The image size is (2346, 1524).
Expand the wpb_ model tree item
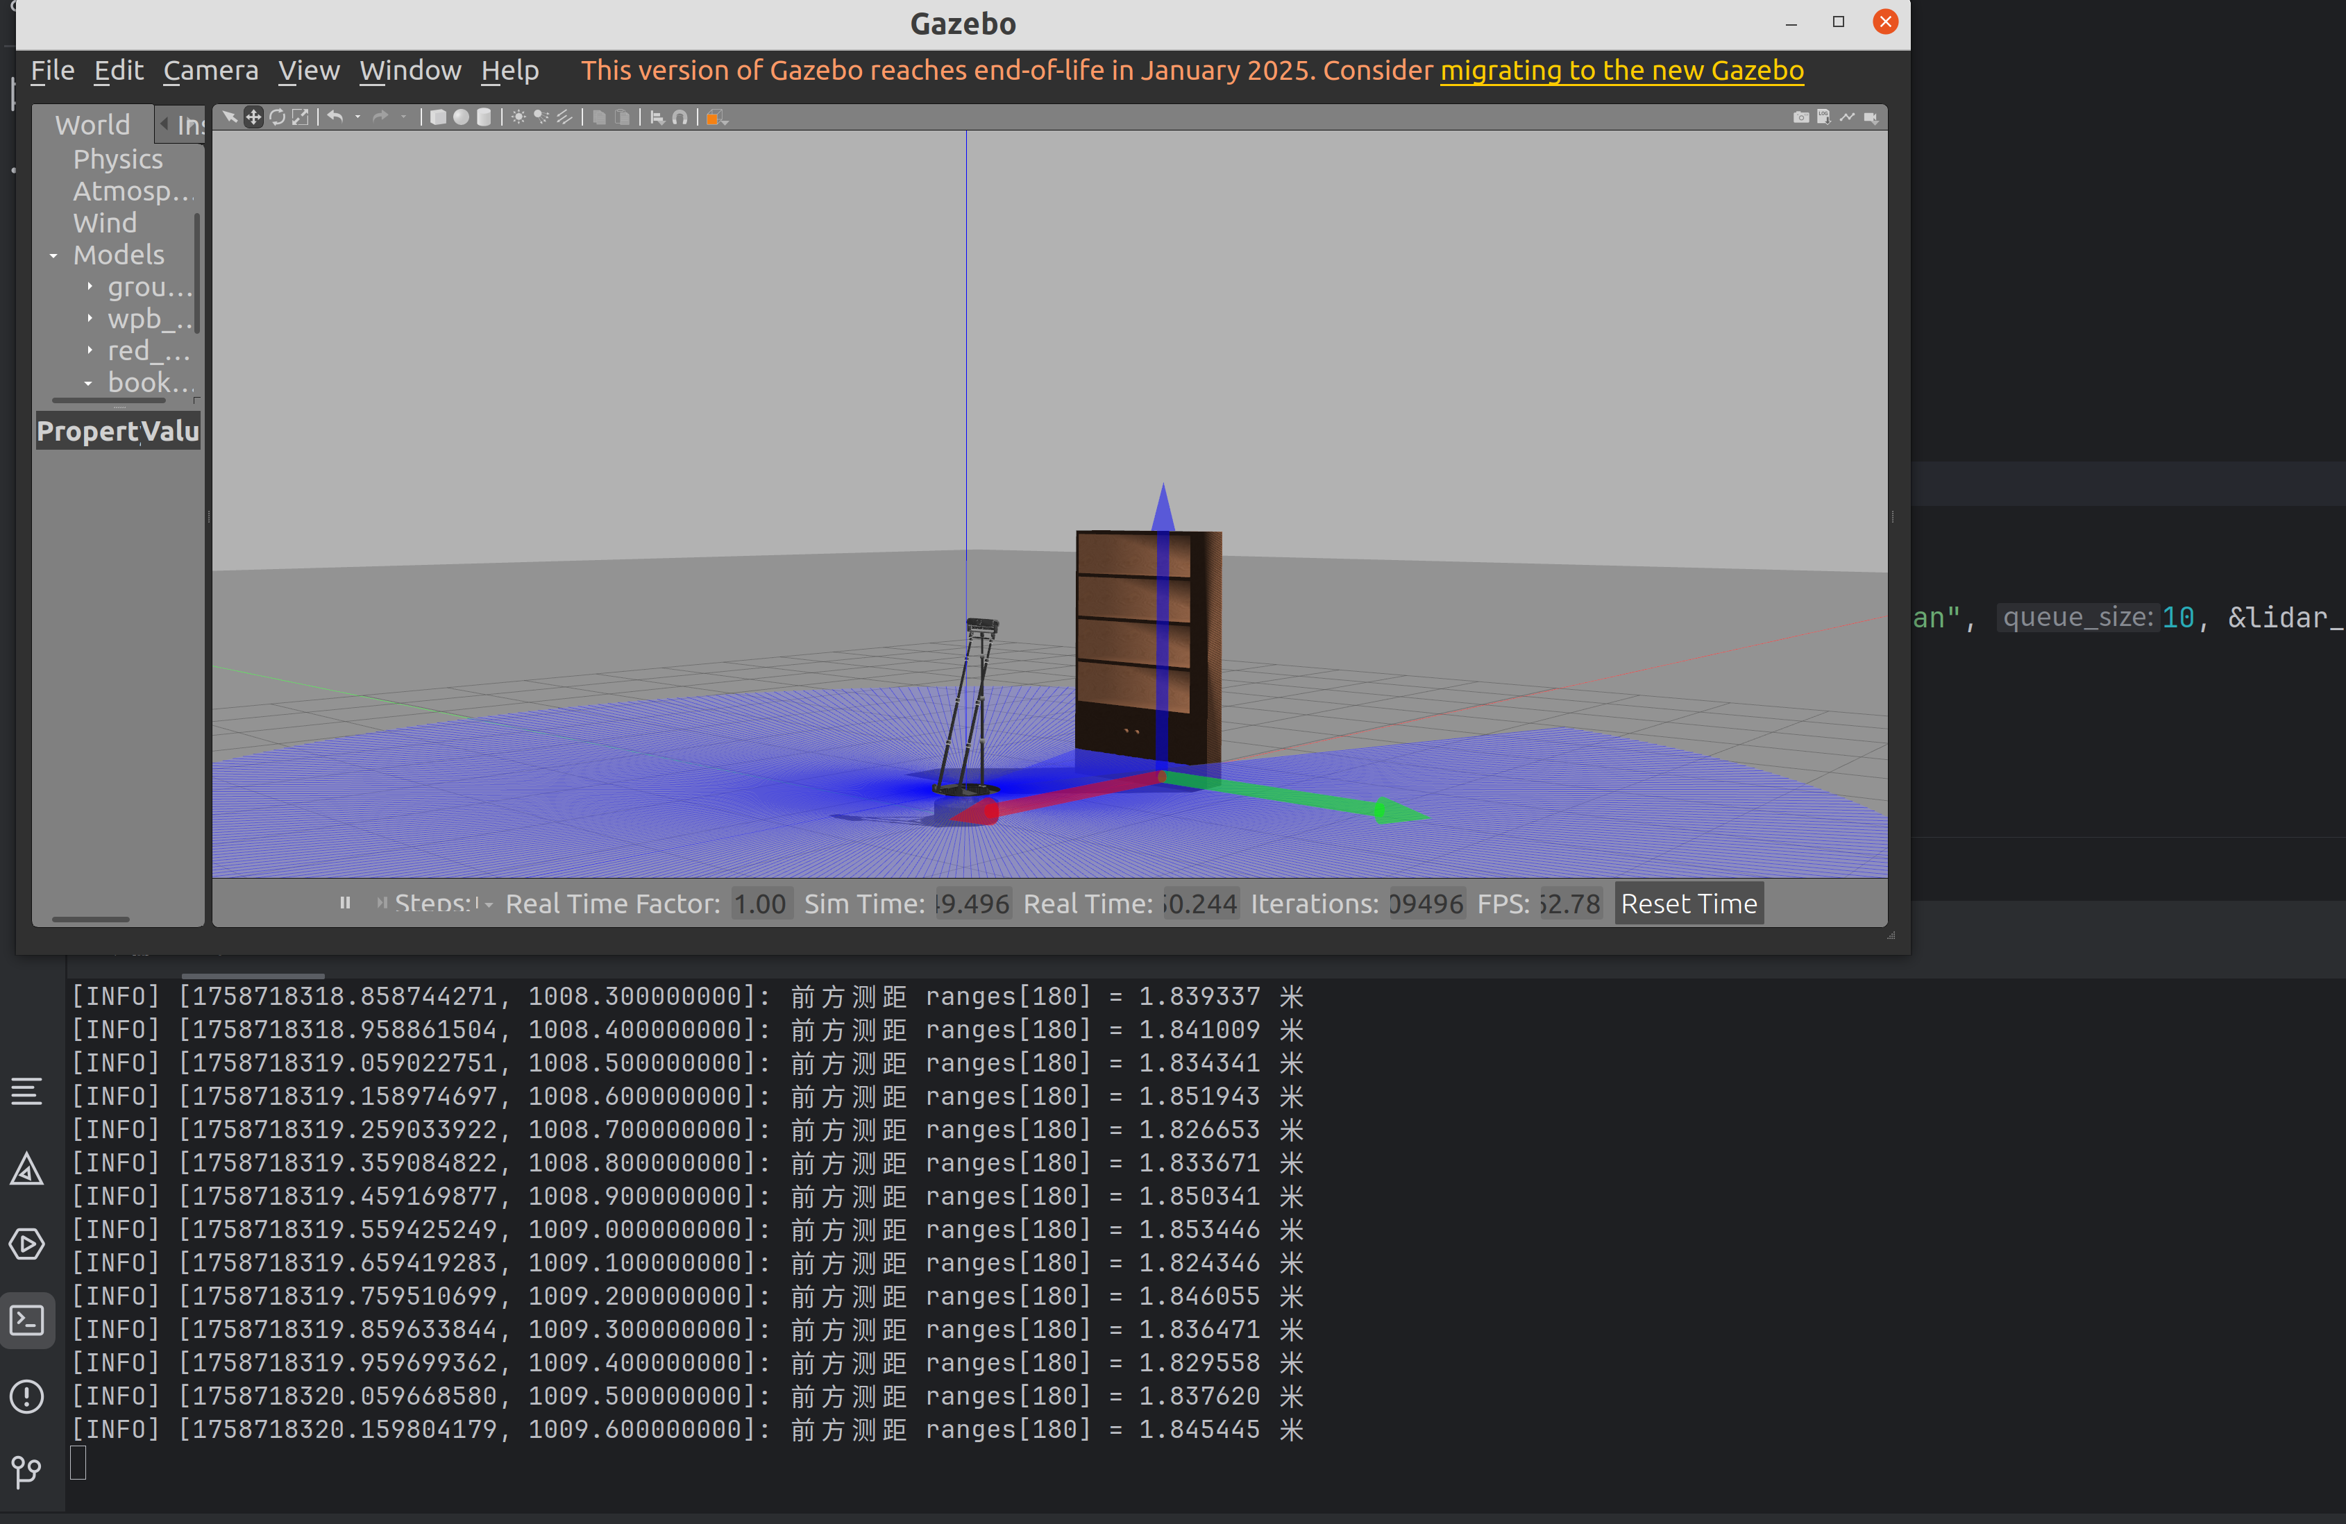click(x=90, y=319)
